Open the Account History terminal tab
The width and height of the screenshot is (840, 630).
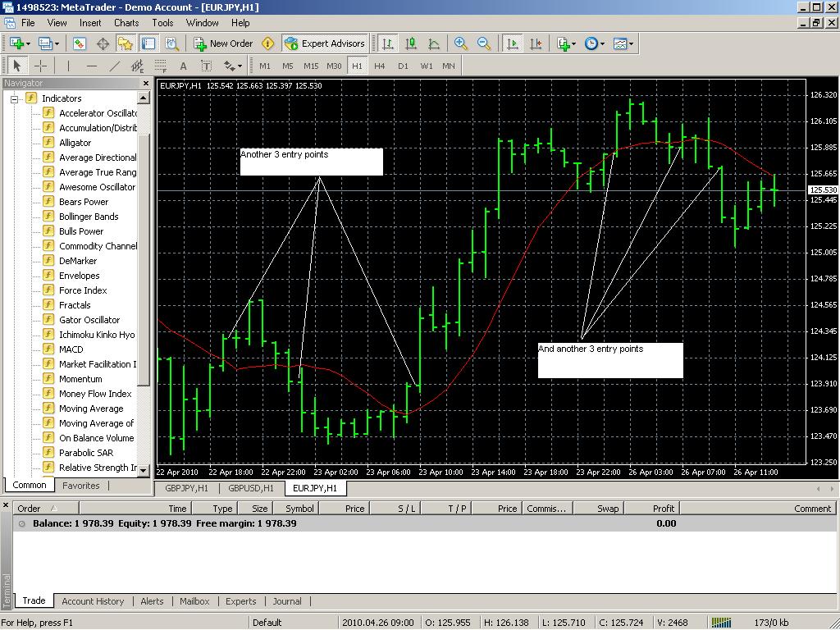[x=93, y=601]
